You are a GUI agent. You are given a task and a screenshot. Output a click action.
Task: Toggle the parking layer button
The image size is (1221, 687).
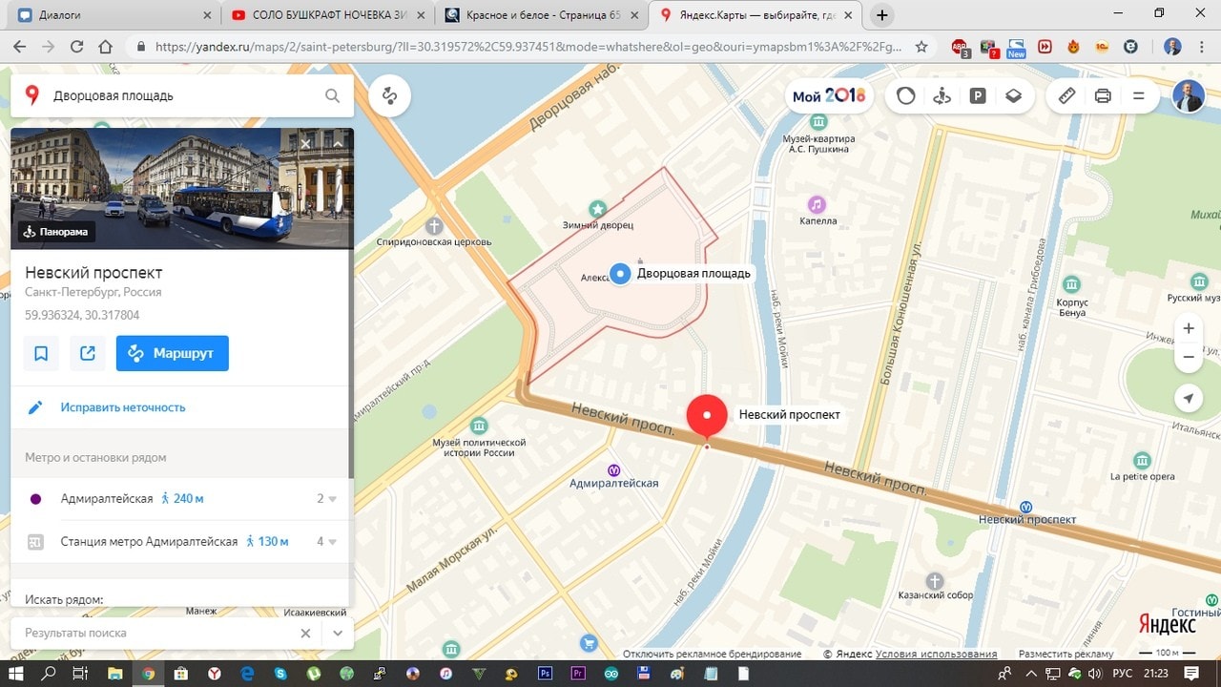coord(978,95)
